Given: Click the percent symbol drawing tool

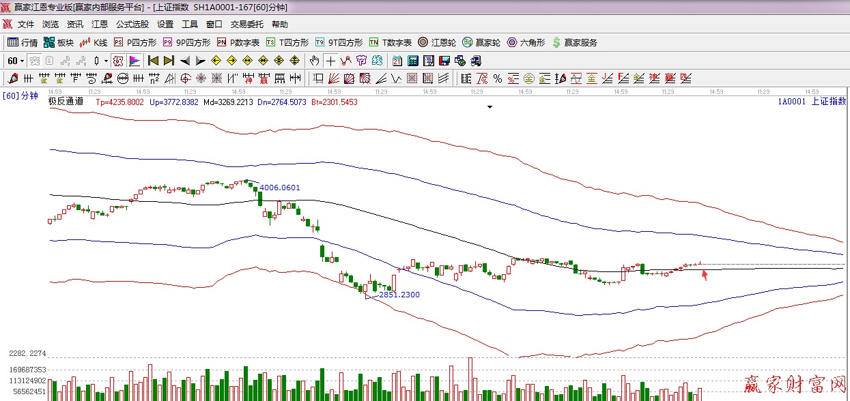Looking at the screenshot, I should (x=498, y=78).
